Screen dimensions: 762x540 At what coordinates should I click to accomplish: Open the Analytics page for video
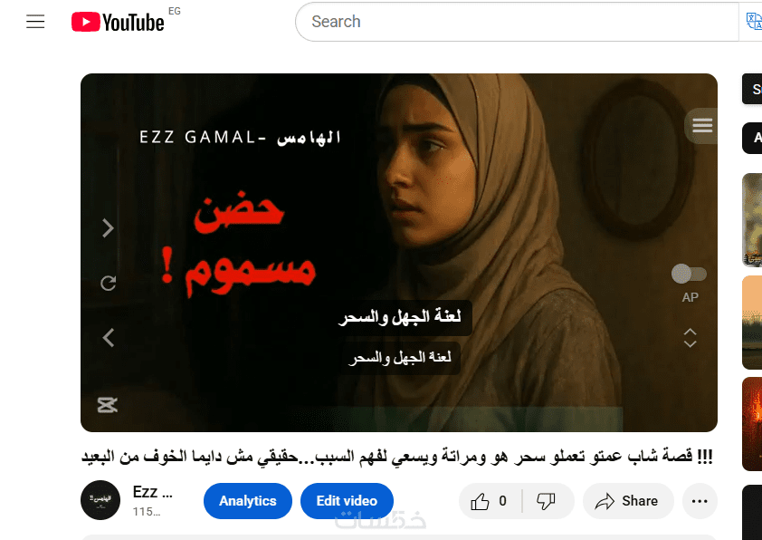tap(248, 501)
